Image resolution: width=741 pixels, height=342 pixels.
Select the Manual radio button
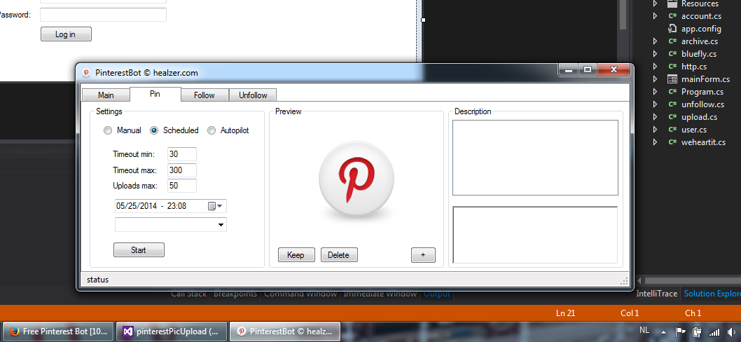[123, 130]
